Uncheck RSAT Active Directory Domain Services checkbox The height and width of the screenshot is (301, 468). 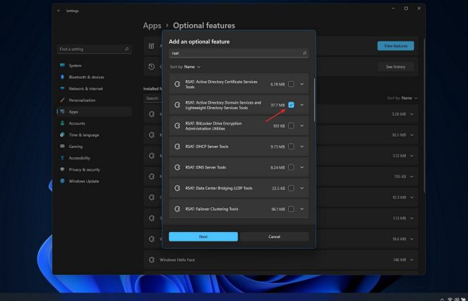coord(291,105)
